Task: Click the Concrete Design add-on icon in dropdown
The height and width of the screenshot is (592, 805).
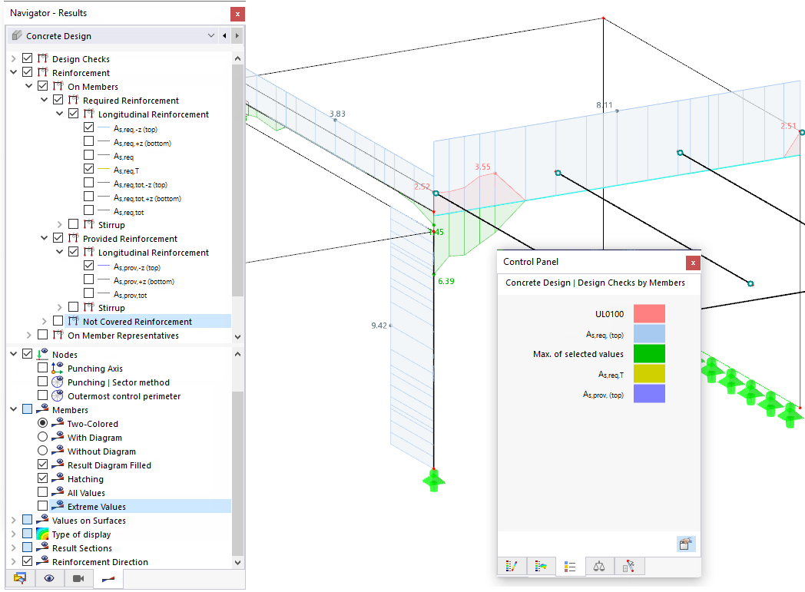Action: coord(17,35)
